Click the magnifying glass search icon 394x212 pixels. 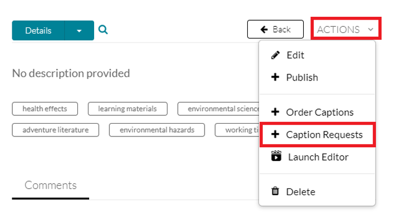(103, 30)
